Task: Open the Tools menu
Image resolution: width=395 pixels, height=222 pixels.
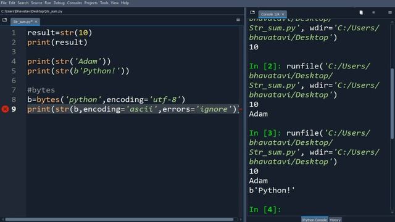Action: (104, 3)
